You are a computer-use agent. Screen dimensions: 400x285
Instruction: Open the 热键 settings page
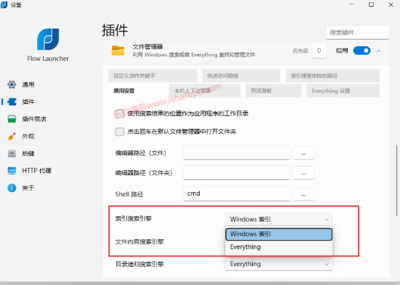point(28,154)
